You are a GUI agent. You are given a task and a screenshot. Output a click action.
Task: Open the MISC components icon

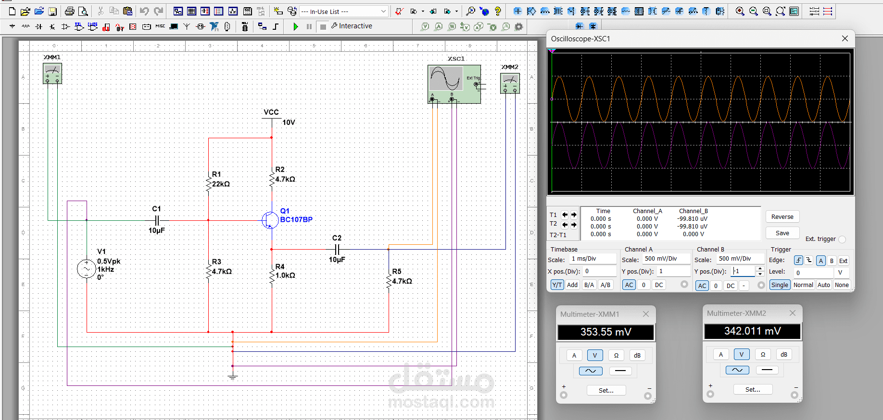coord(160,26)
